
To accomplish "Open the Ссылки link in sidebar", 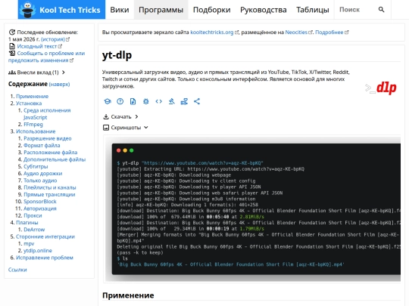I will 17,270.
